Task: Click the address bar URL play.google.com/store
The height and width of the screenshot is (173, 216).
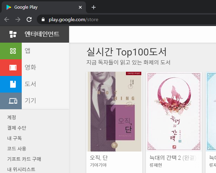Action: point(73,20)
